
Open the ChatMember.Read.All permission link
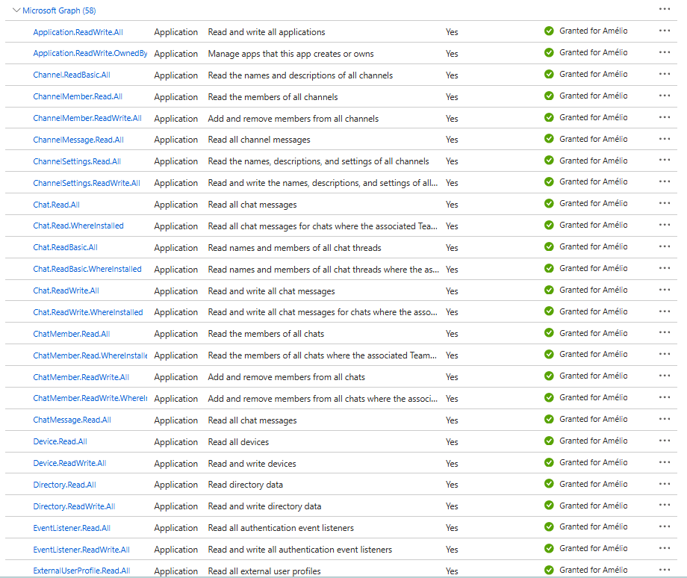pos(72,334)
